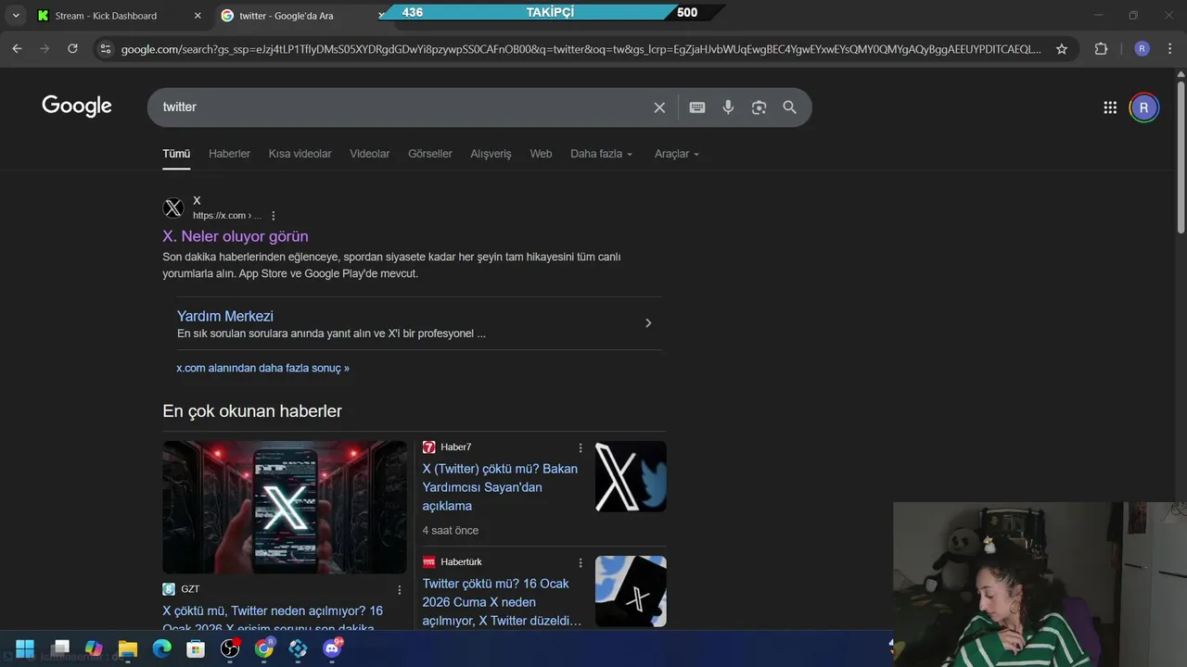1187x667 pixels.
Task: Open Discord from the taskbar
Action: 332,648
